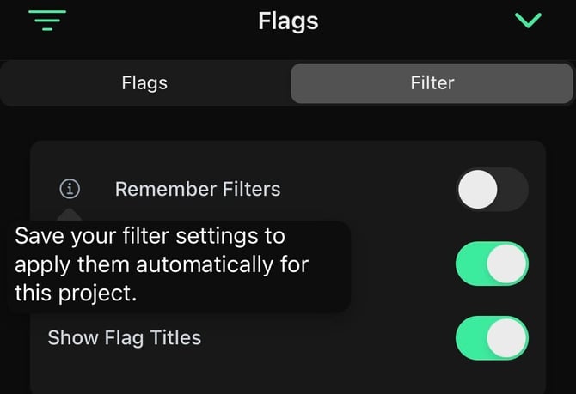Click blank header area left of Flags title

(x=155, y=21)
